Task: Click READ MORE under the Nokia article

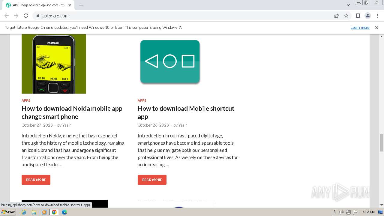Action: pos(36,180)
